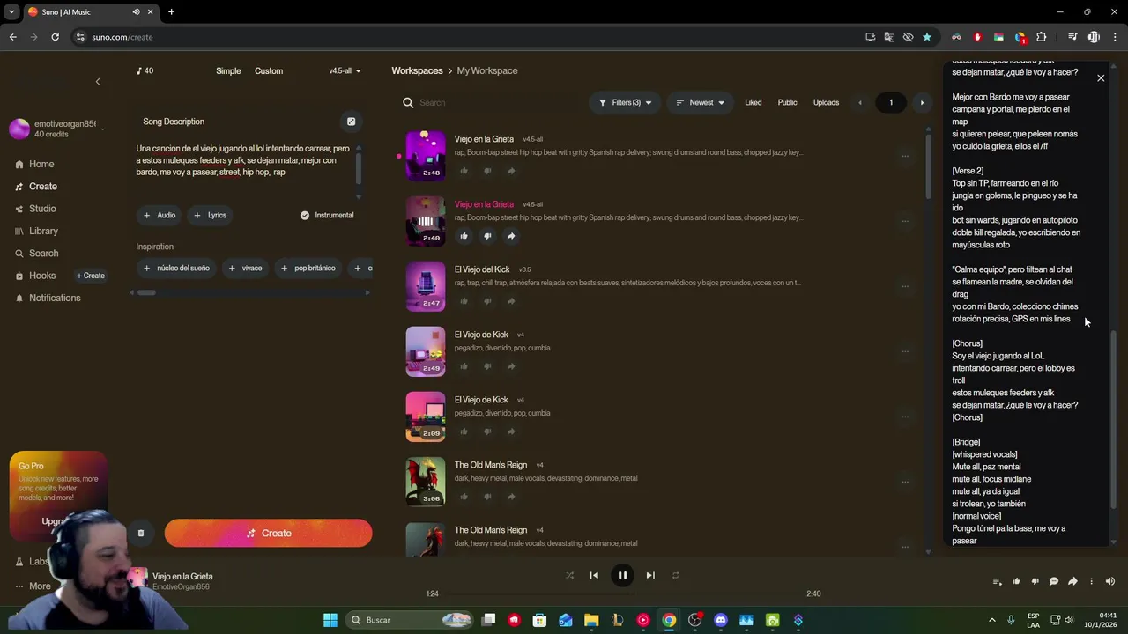Toggle the Uploads filter
The width and height of the screenshot is (1128, 634).
(x=826, y=102)
